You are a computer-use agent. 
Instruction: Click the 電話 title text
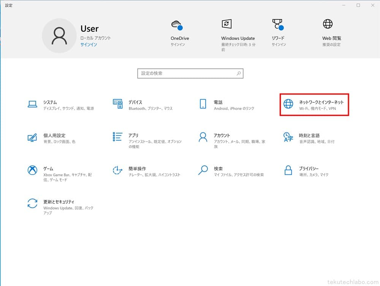point(218,102)
